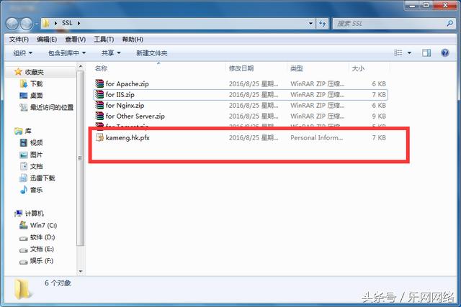Select the for Nginx.zip archive icon
The image size is (461, 307).
pos(99,105)
